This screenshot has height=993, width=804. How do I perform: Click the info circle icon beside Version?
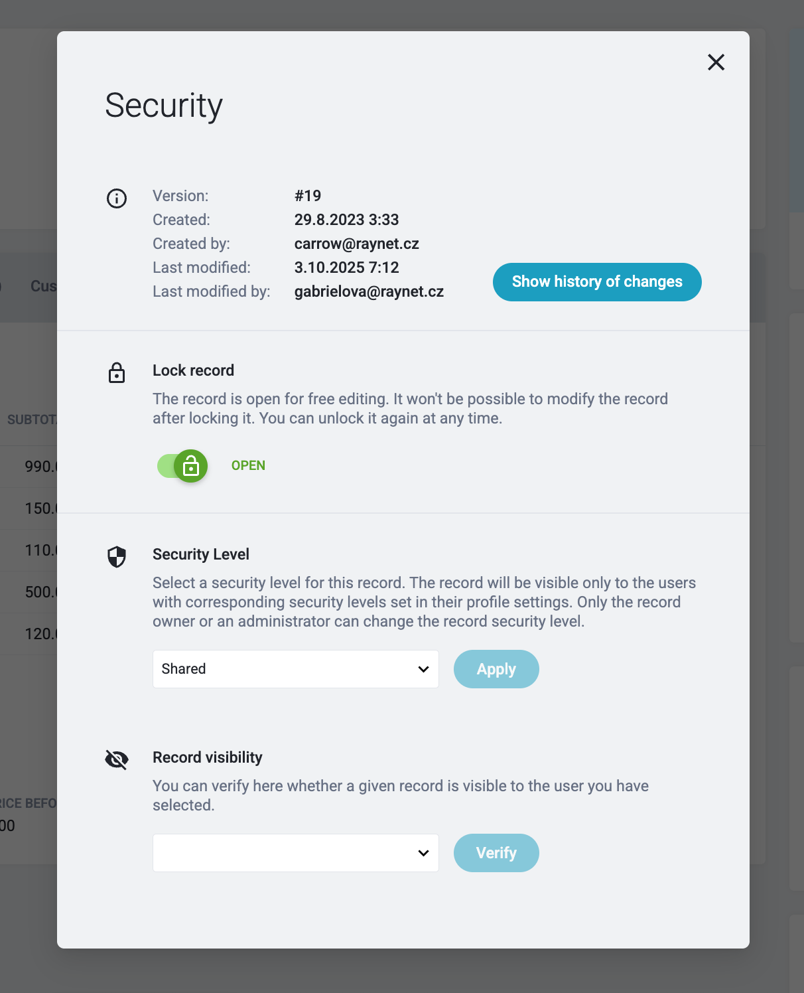pyautogui.click(x=117, y=198)
